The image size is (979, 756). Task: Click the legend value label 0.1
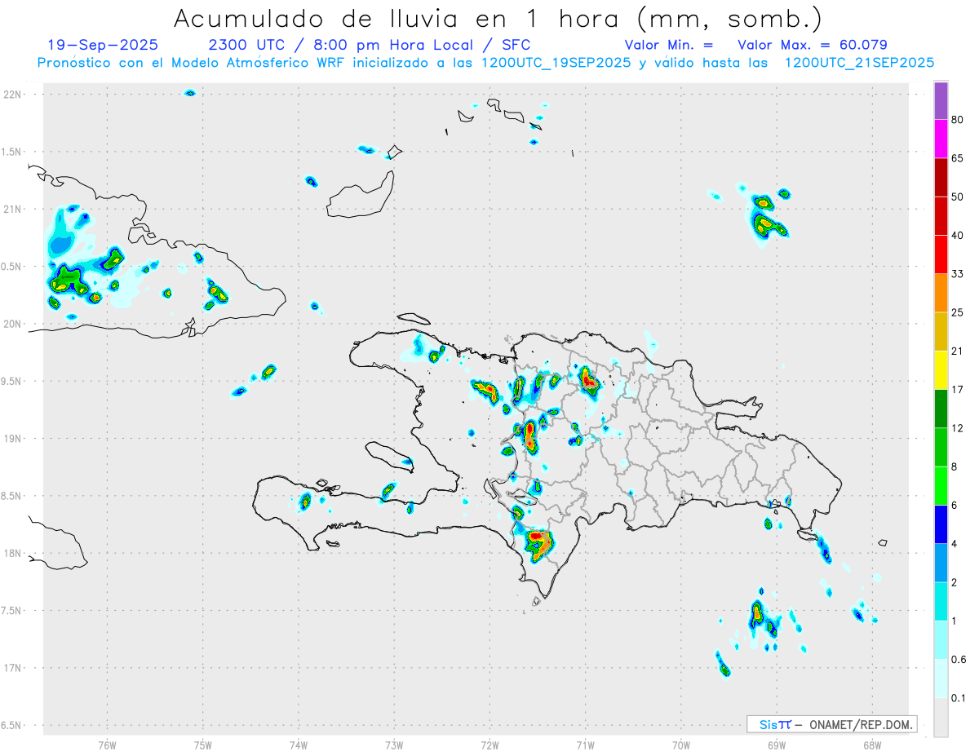[x=959, y=698]
